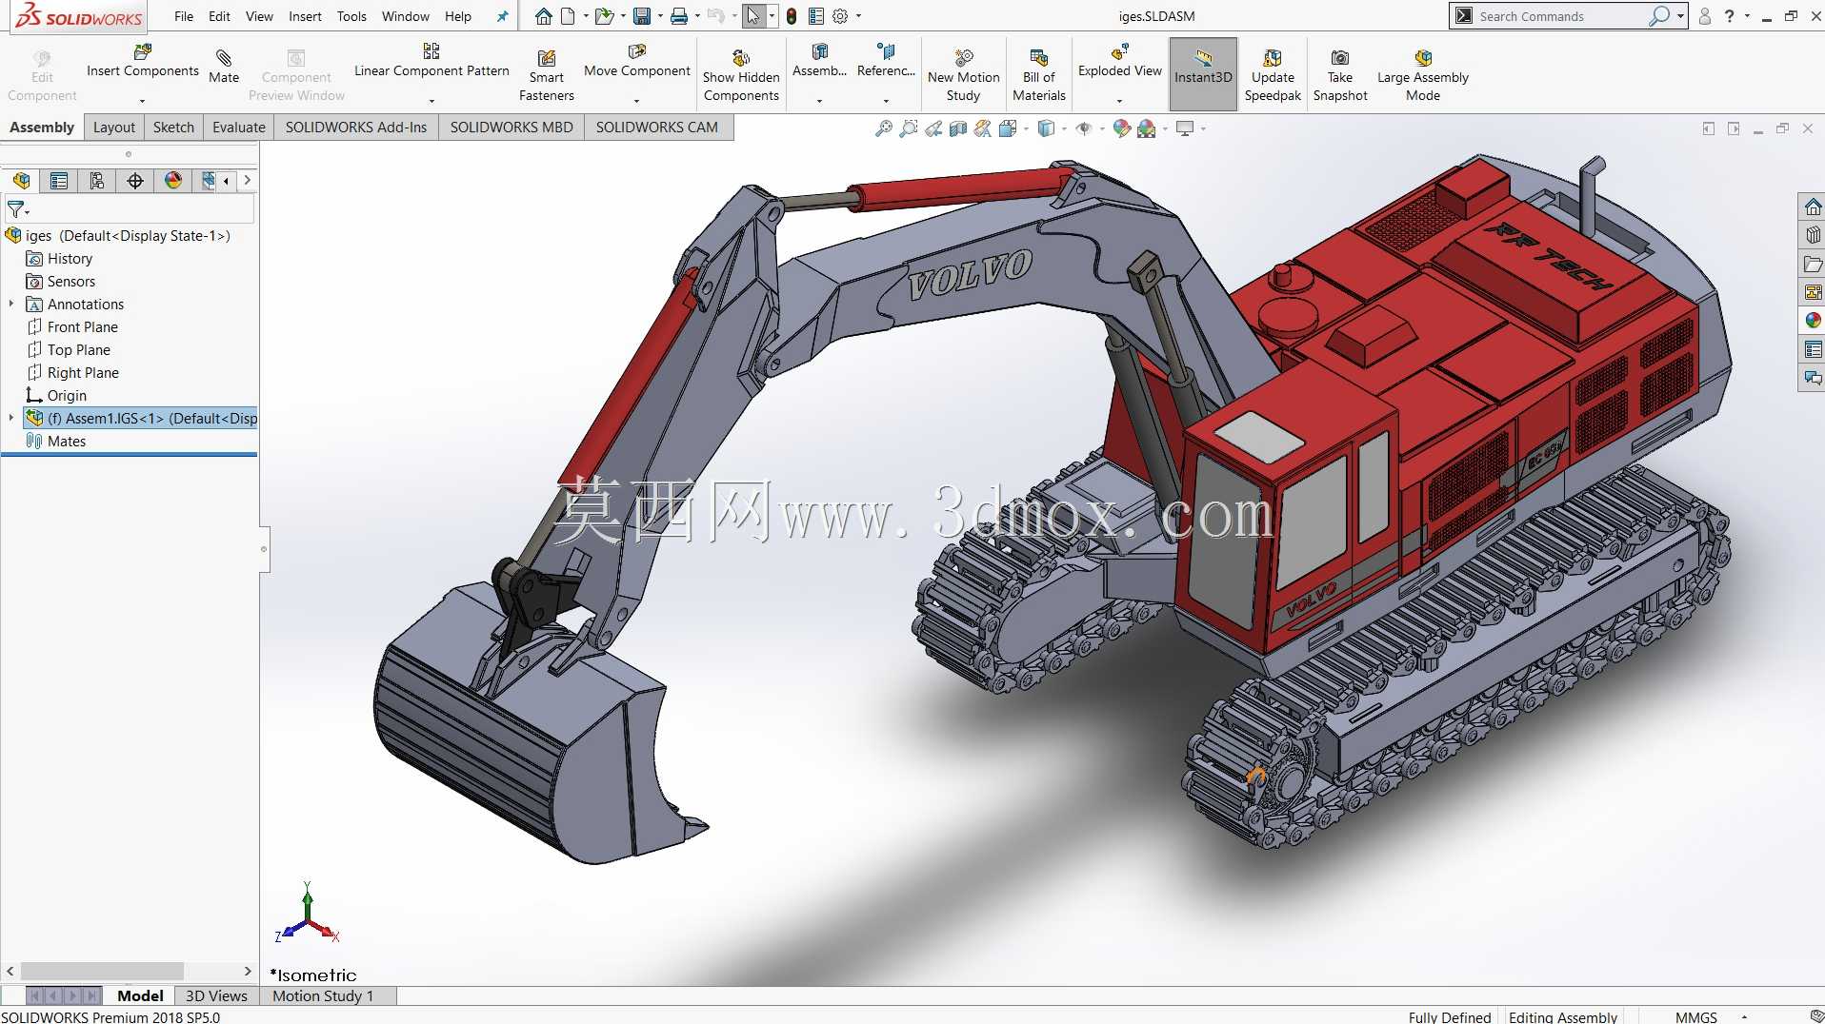1825x1024 pixels.
Task: Open the Apply Scene tool
Action: point(1146,128)
